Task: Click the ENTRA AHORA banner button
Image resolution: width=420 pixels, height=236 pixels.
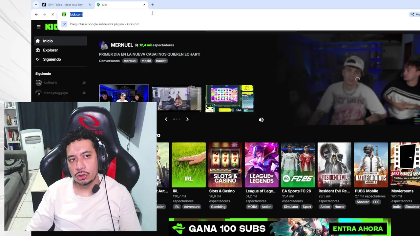Action: [358, 229]
